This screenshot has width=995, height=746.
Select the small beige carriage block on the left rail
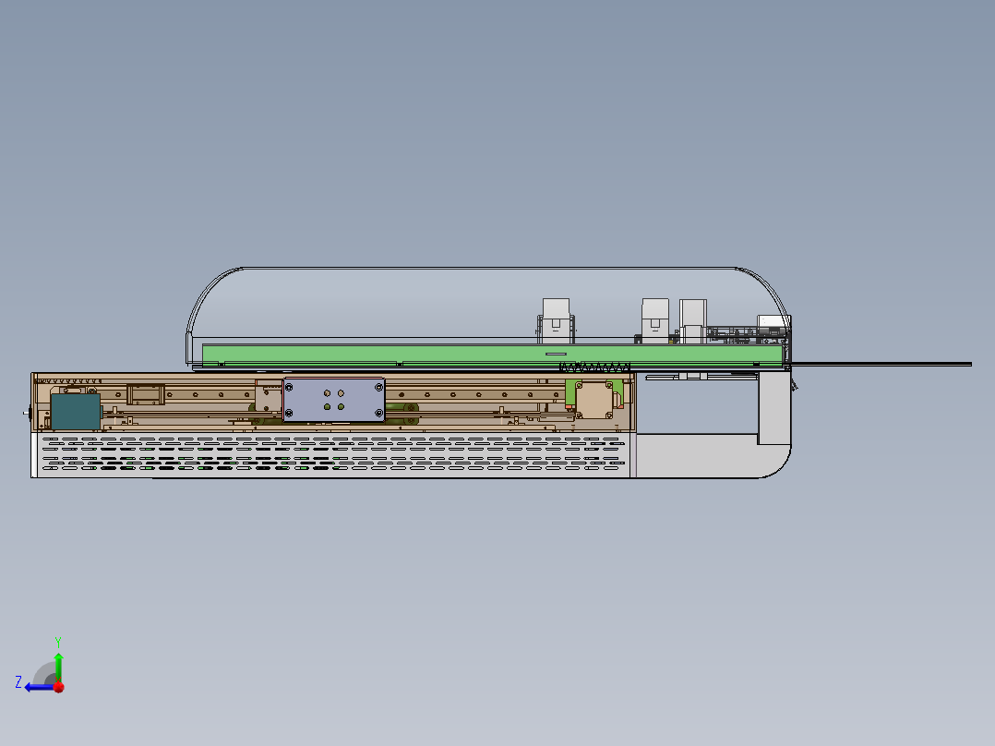pyautogui.click(x=146, y=394)
